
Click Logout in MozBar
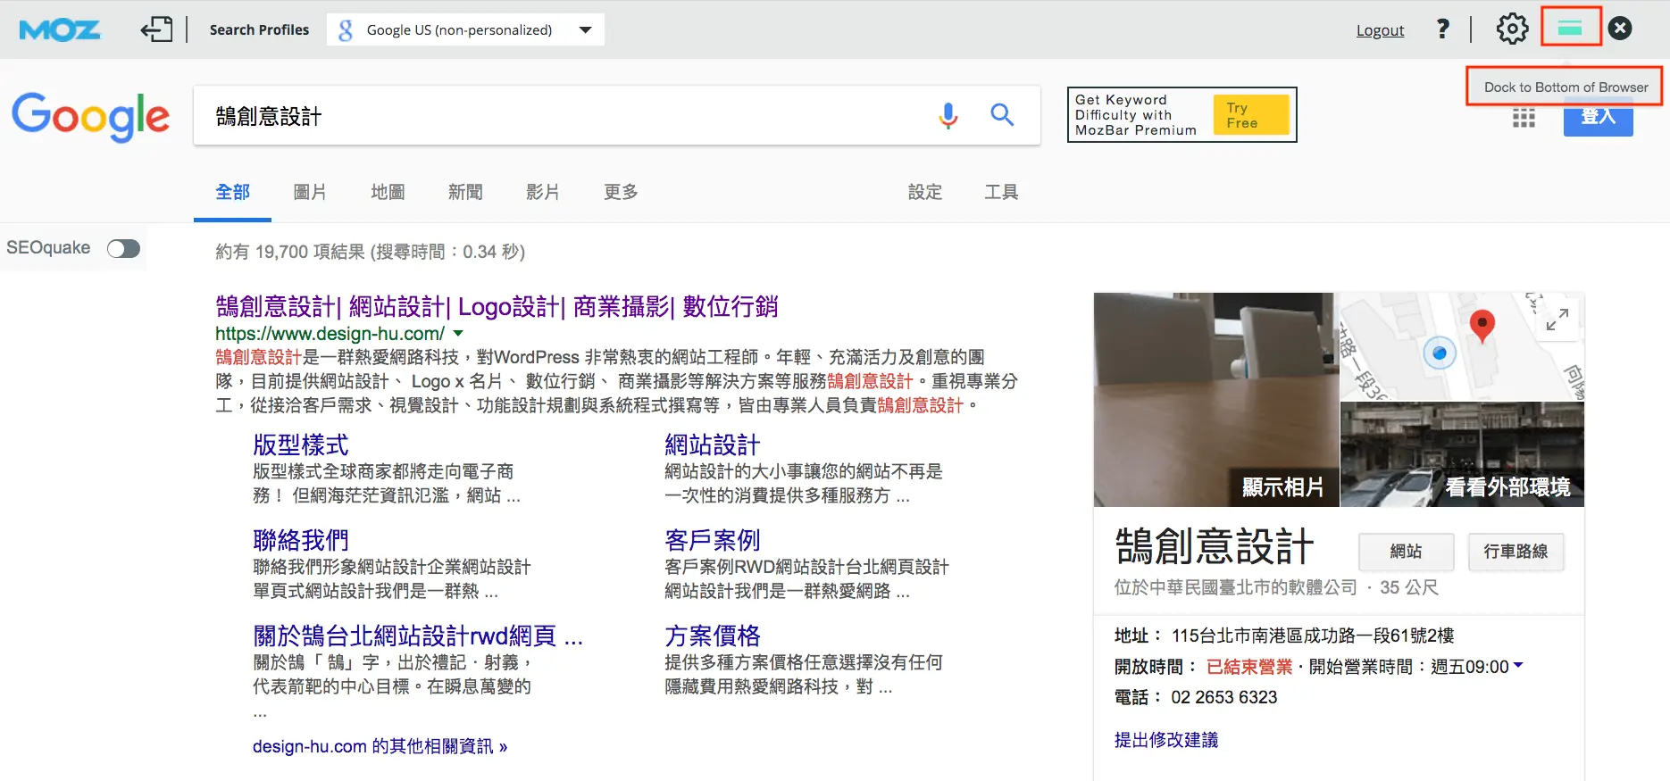coord(1380,30)
